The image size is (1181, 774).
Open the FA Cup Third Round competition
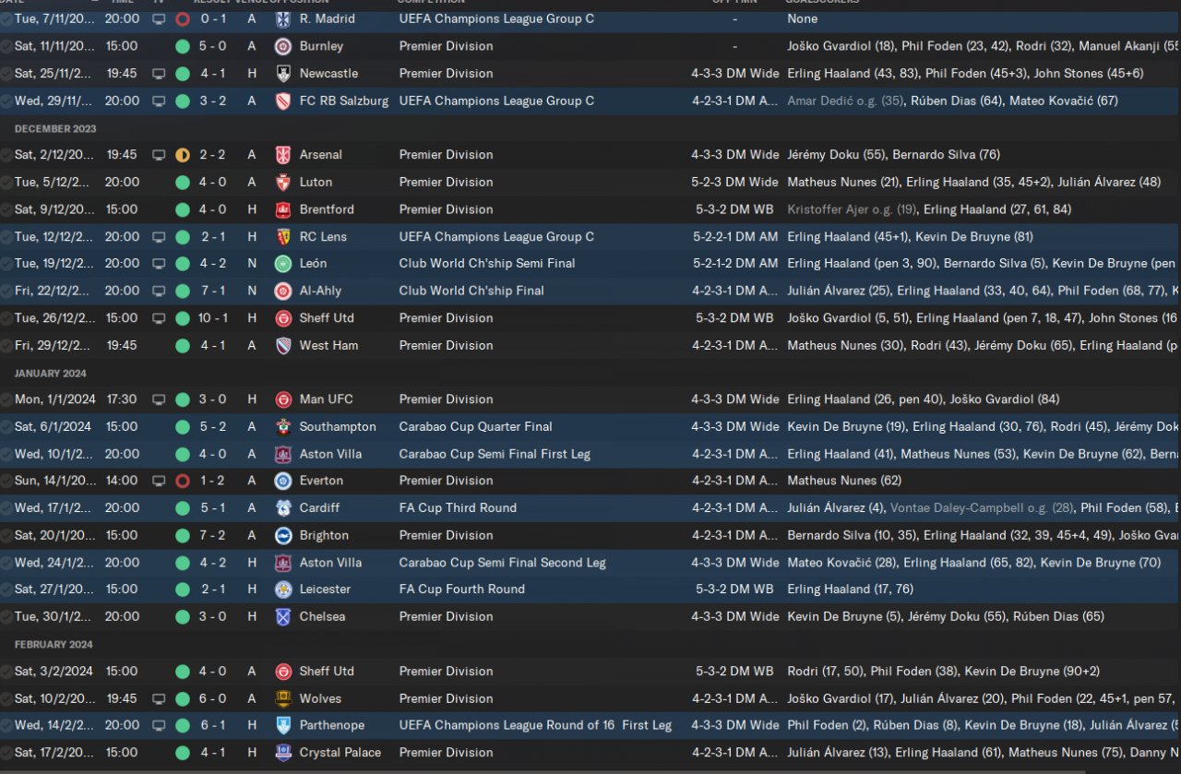click(459, 508)
